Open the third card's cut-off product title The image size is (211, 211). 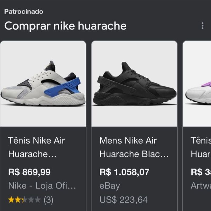(x=200, y=147)
